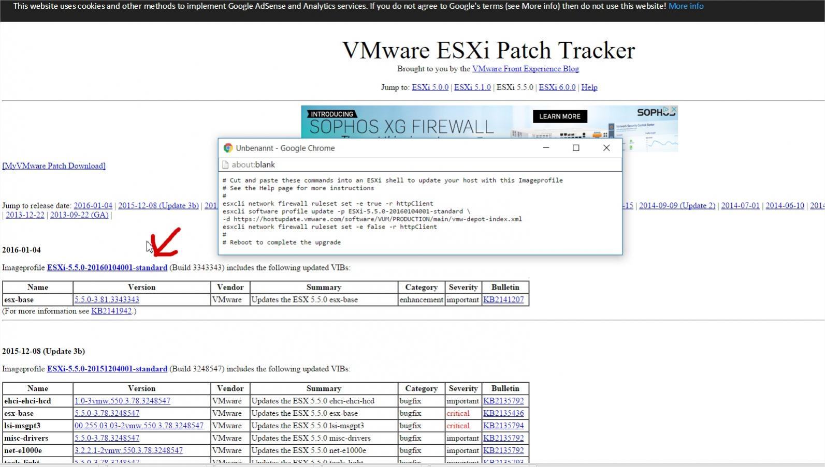Open MyVMware Patch Download link

point(54,166)
